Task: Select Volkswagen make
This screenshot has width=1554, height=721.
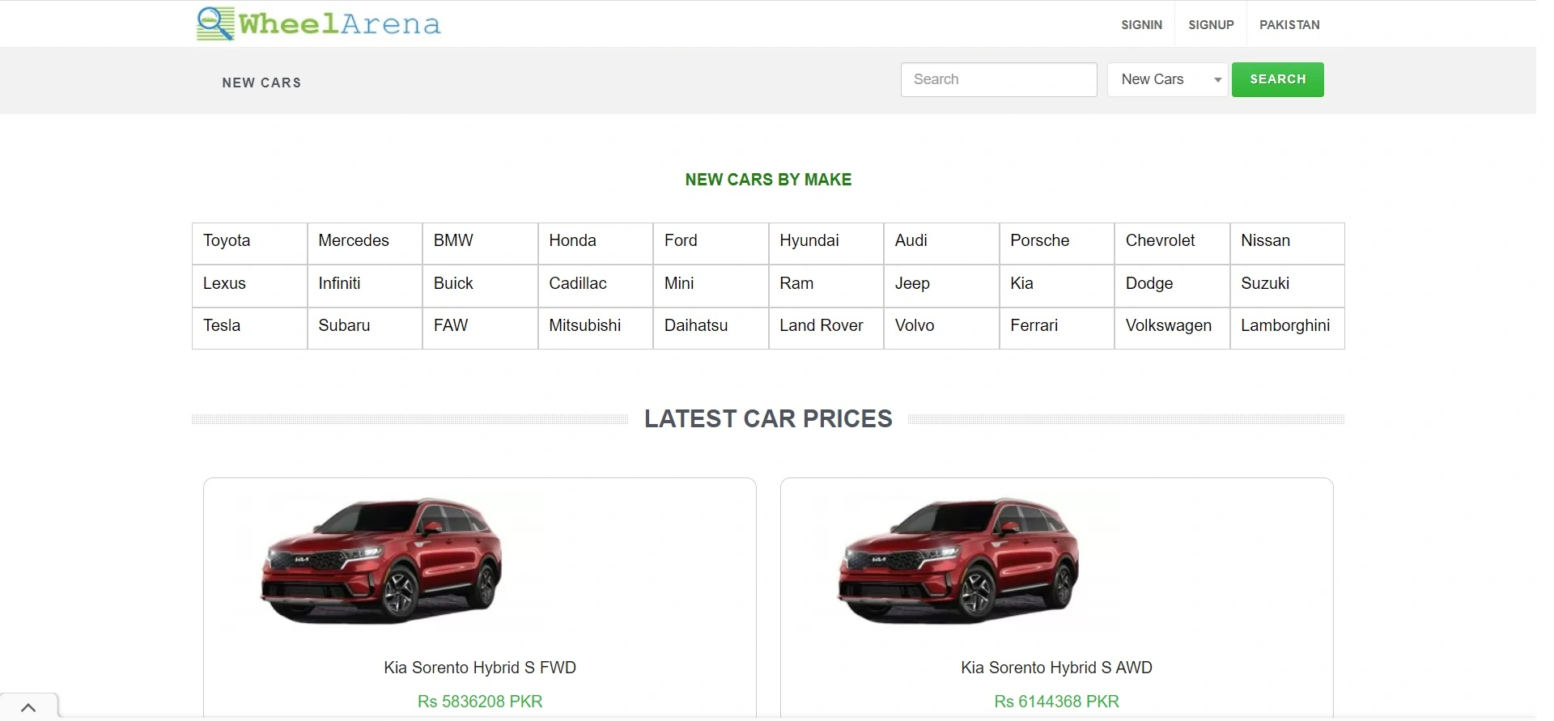Action: point(1169,325)
